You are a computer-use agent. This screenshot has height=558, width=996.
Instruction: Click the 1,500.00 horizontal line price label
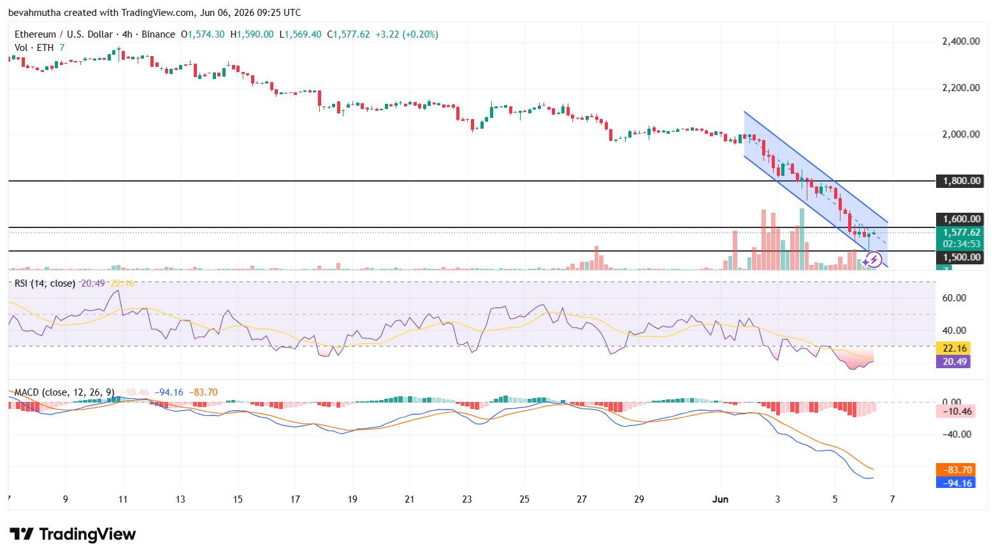point(961,257)
